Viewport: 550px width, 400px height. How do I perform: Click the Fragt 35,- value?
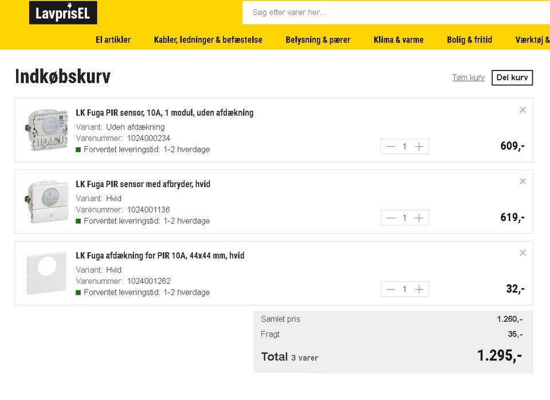point(515,334)
